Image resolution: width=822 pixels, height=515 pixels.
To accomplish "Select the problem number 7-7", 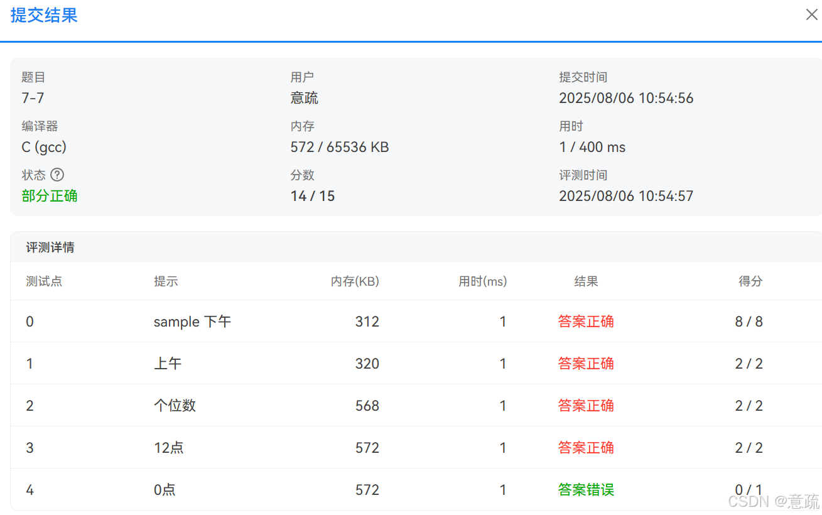I will 33,98.
